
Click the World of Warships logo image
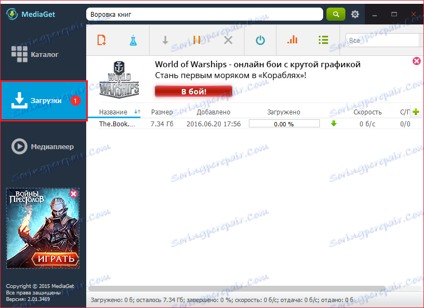point(119,80)
